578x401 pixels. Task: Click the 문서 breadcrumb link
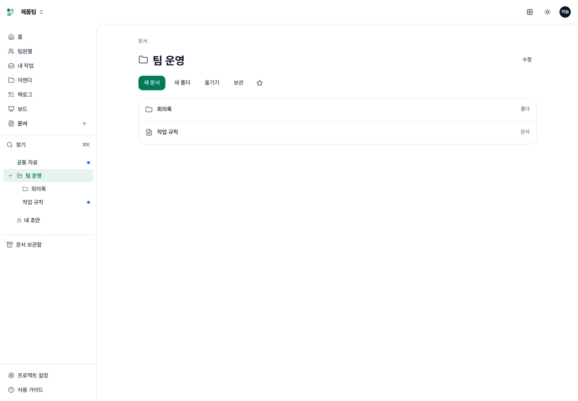click(x=143, y=41)
